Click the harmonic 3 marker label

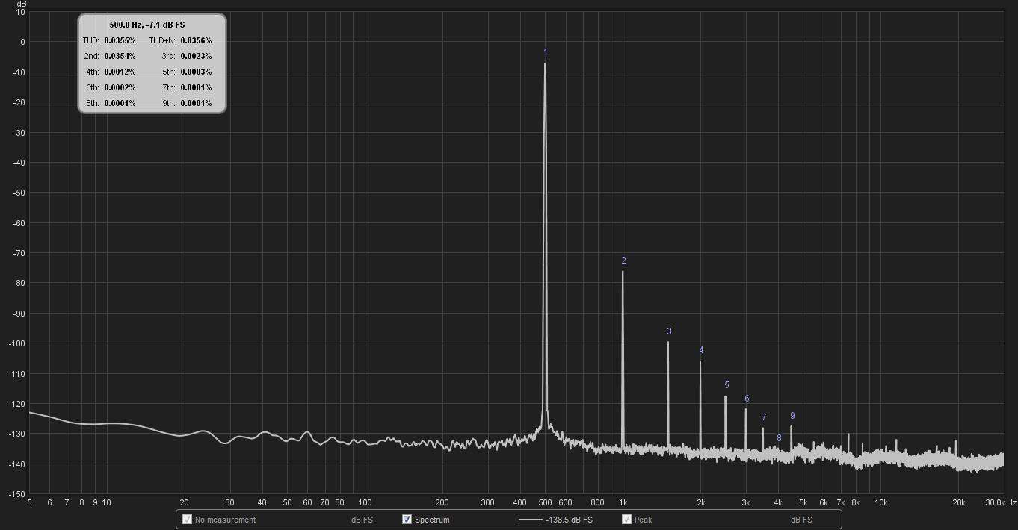tap(669, 331)
